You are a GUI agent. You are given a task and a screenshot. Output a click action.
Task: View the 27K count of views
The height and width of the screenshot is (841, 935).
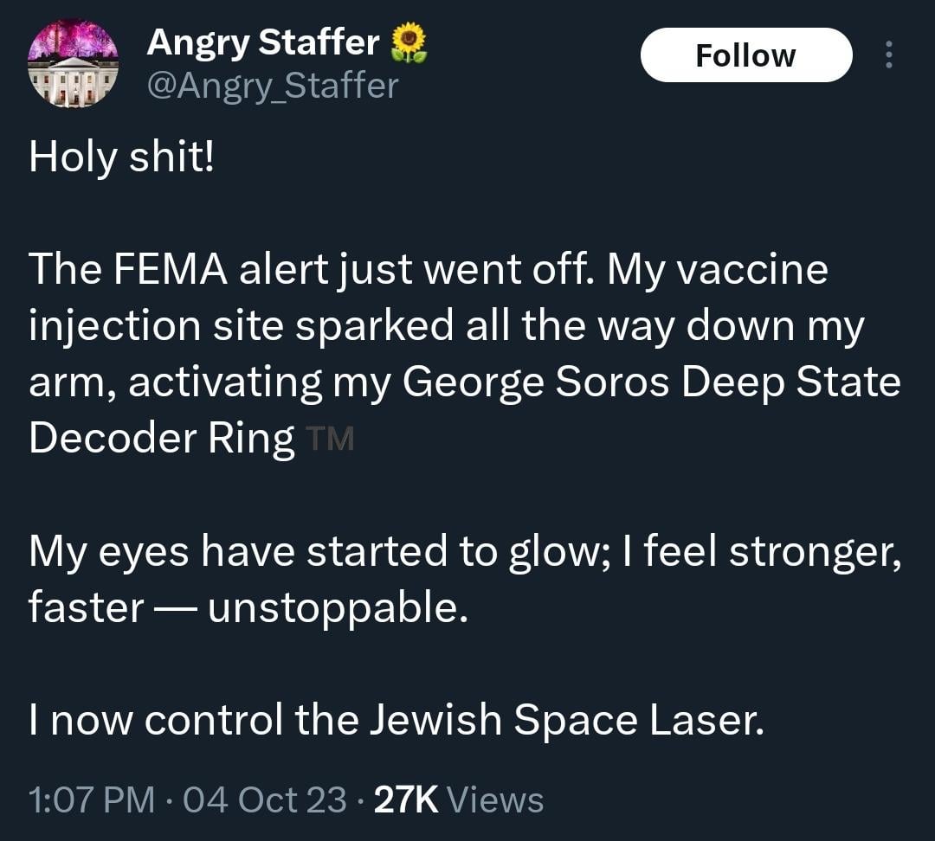pyautogui.click(x=405, y=799)
